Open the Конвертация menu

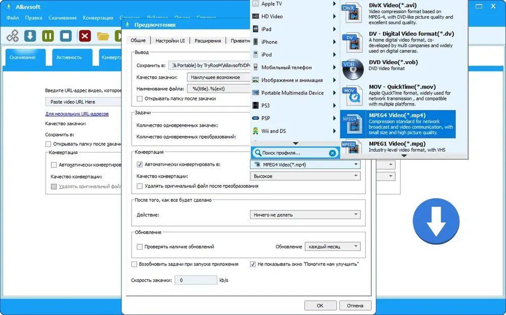(98, 18)
